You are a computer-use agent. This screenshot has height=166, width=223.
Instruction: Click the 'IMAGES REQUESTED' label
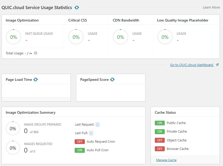[38, 144]
